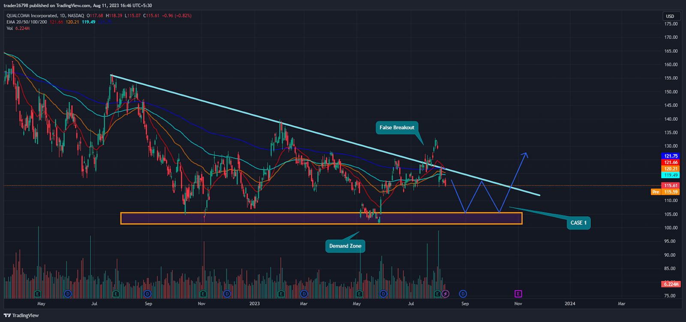The width and height of the screenshot is (686, 322).
Task: Open the purple upcoming earnings marker near Nov
Action: pos(518,294)
